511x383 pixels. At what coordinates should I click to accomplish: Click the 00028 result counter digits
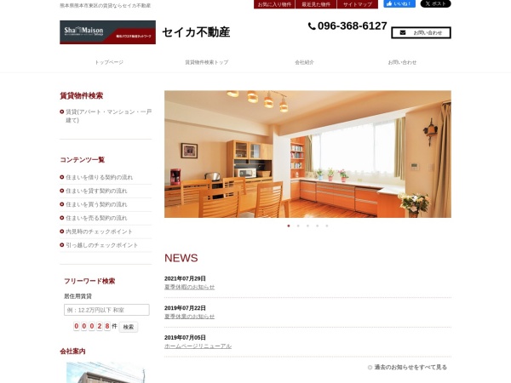click(x=92, y=326)
